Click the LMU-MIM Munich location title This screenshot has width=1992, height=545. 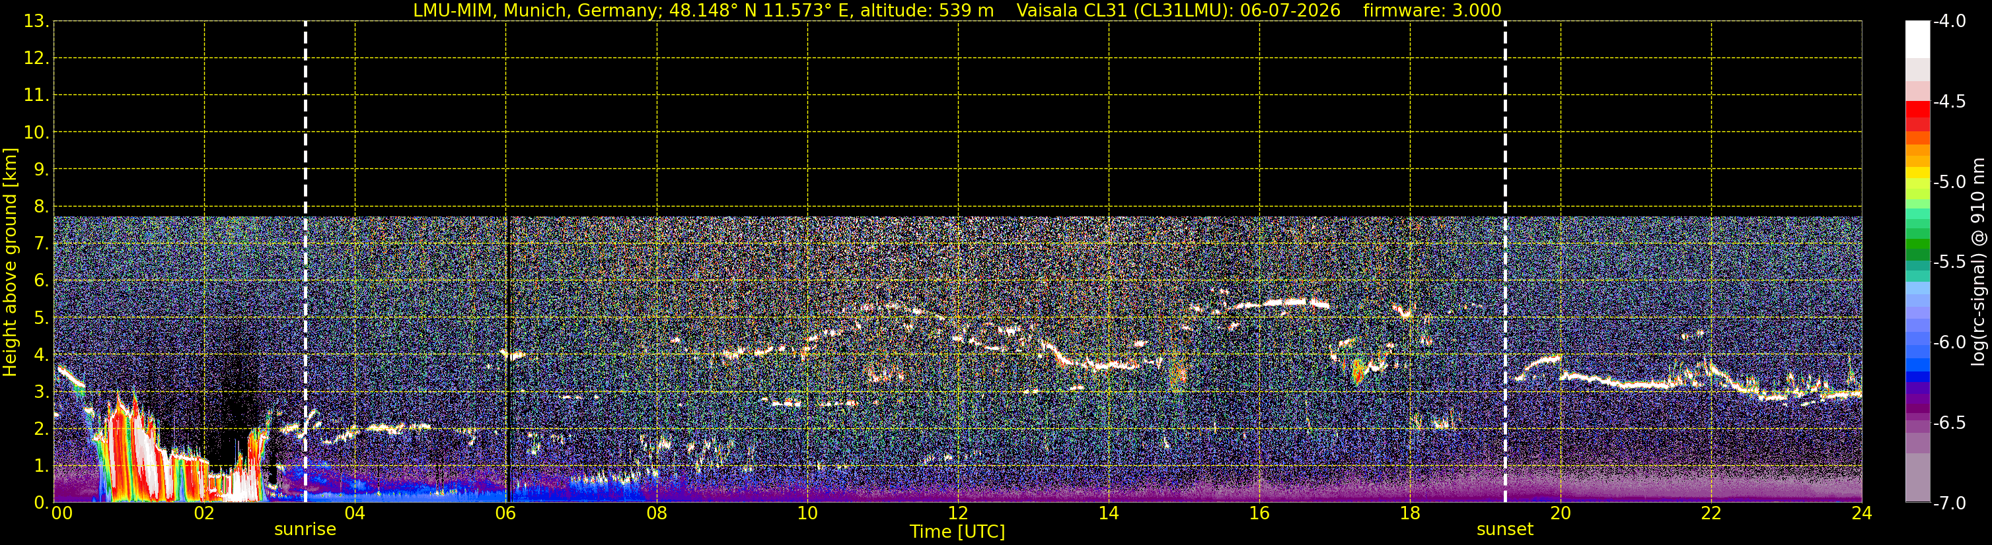703,10
